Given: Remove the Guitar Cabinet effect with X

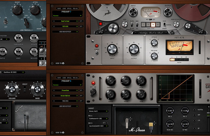Looking at the screenshot, I should (x=54, y=96).
